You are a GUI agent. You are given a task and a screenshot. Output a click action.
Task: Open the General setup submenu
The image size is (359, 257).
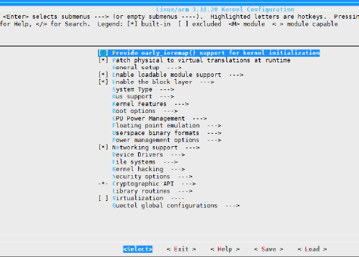[147, 67]
